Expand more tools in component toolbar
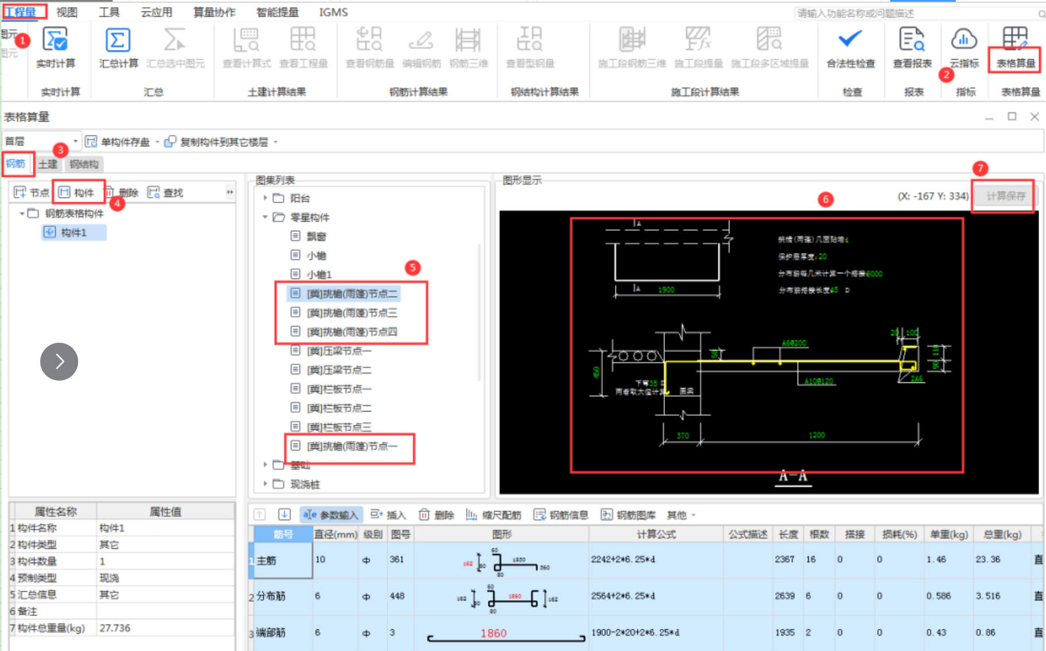This screenshot has width=1046, height=651. [230, 192]
